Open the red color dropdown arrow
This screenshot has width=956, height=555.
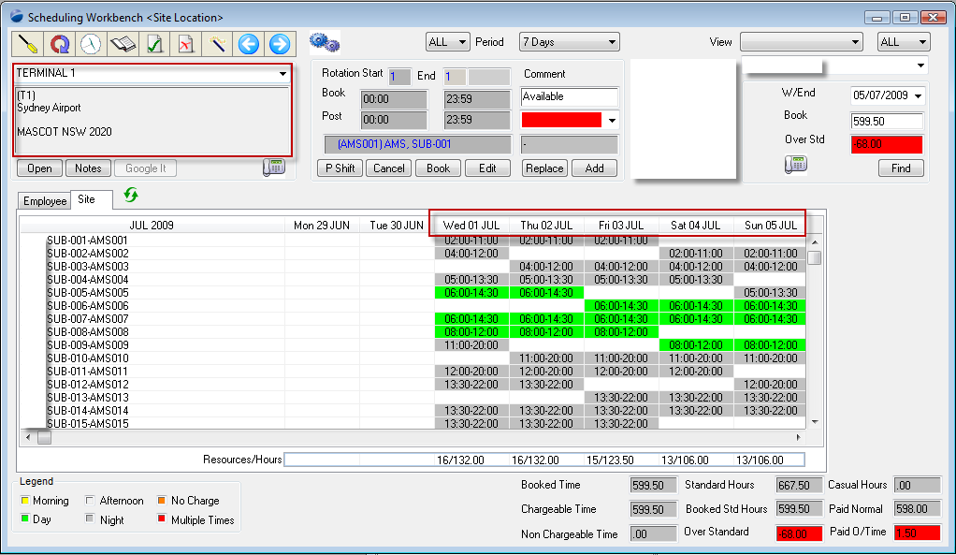pyautogui.click(x=612, y=120)
